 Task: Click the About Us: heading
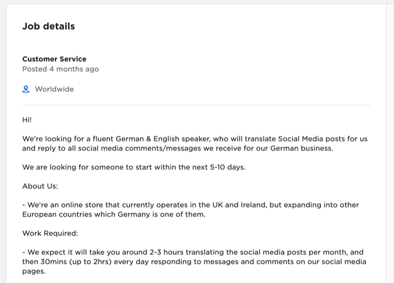40,186
